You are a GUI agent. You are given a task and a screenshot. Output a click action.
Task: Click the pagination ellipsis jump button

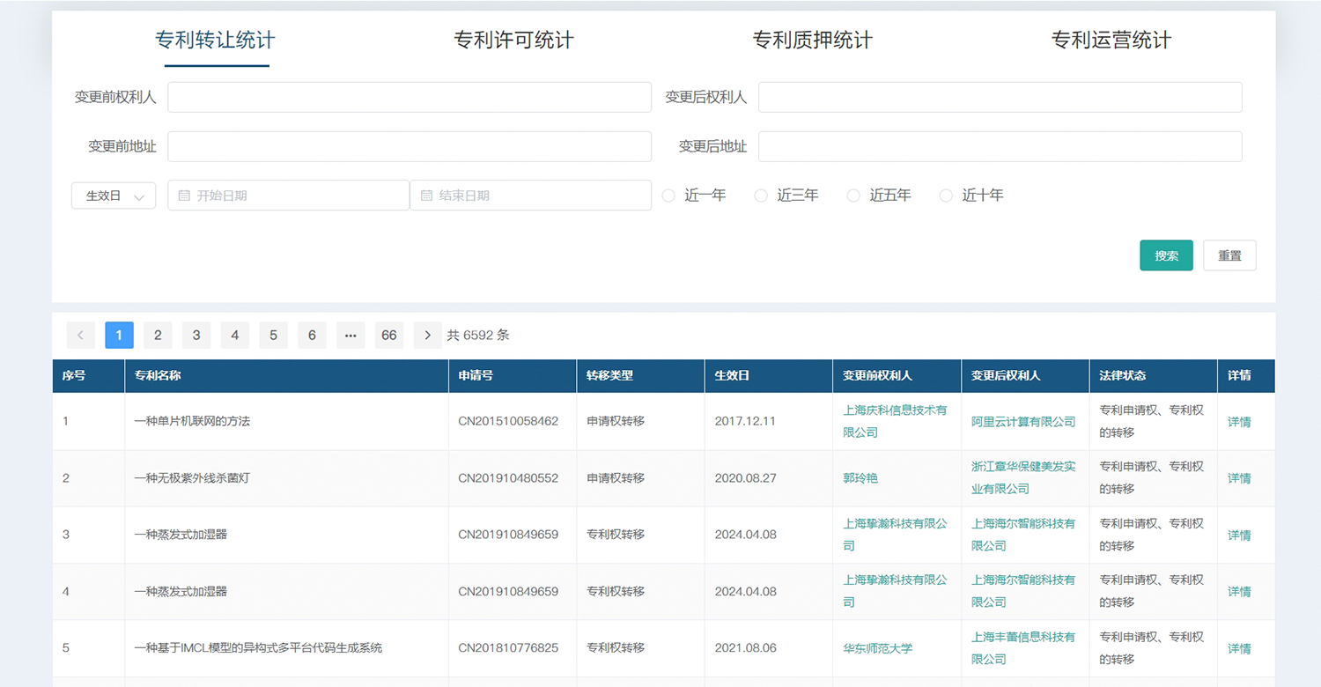(x=351, y=335)
